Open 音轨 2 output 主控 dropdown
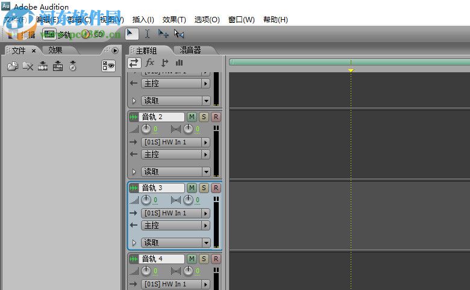This screenshot has width=470, height=290. (x=175, y=154)
